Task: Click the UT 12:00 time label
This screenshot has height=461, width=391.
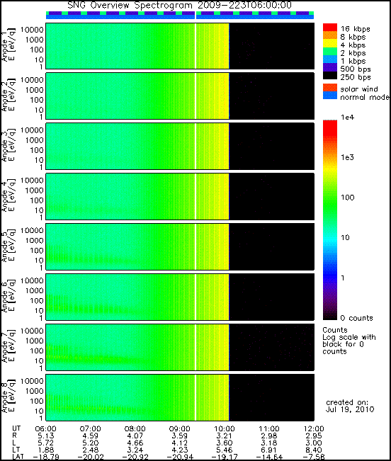Action: 314,429
